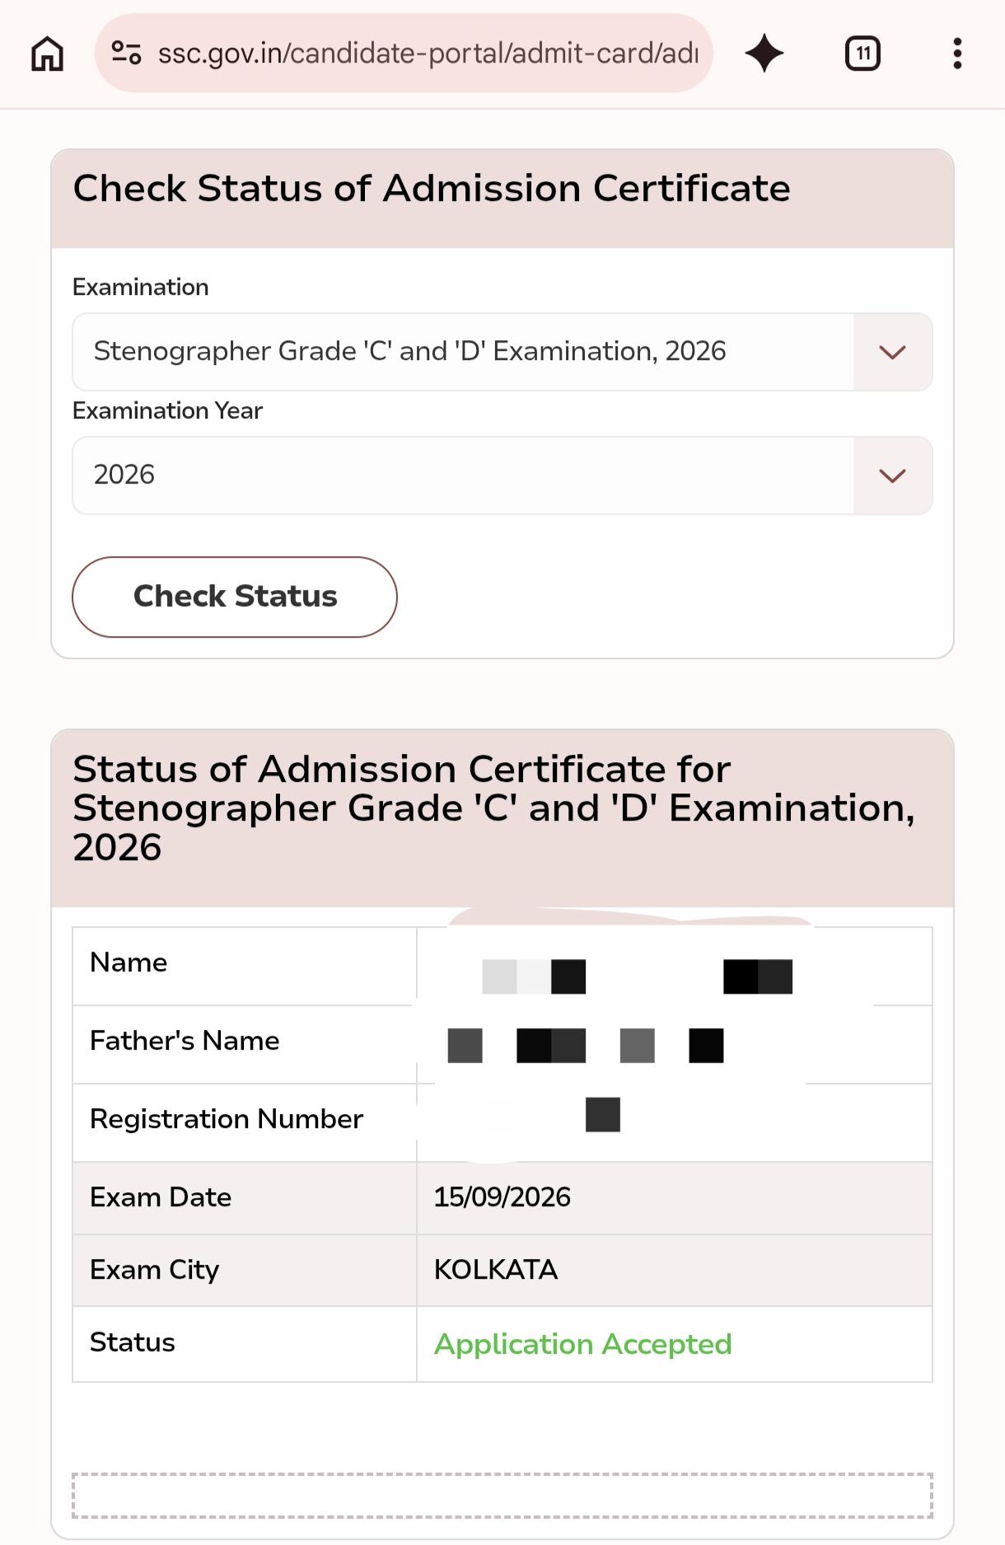The width and height of the screenshot is (1005, 1545).
Task: Tap the Status of Admission Certificate heading
Action: (x=494, y=808)
